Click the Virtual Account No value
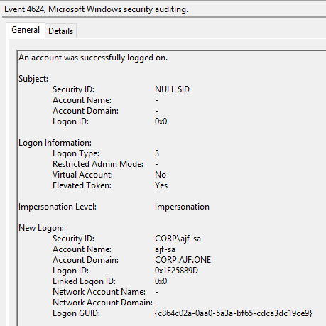 pos(161,175)
